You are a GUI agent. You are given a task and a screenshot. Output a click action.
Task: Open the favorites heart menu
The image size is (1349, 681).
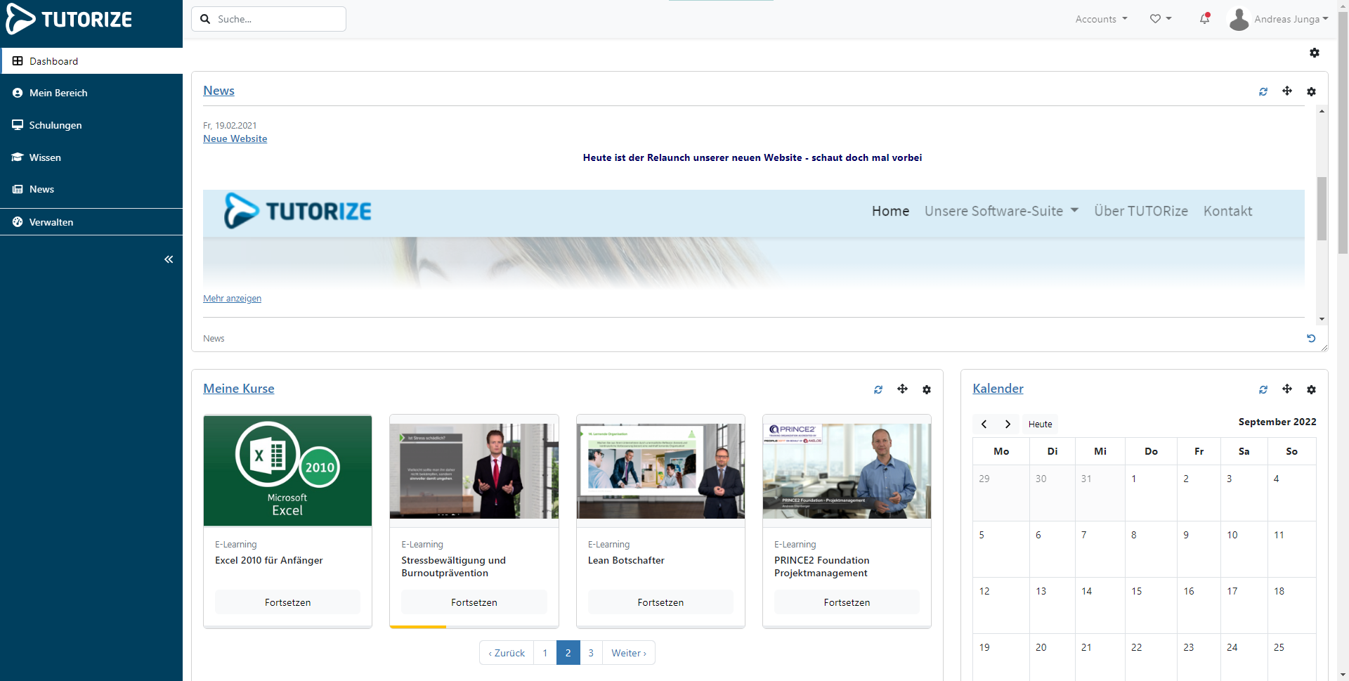tap(1160, 19)
